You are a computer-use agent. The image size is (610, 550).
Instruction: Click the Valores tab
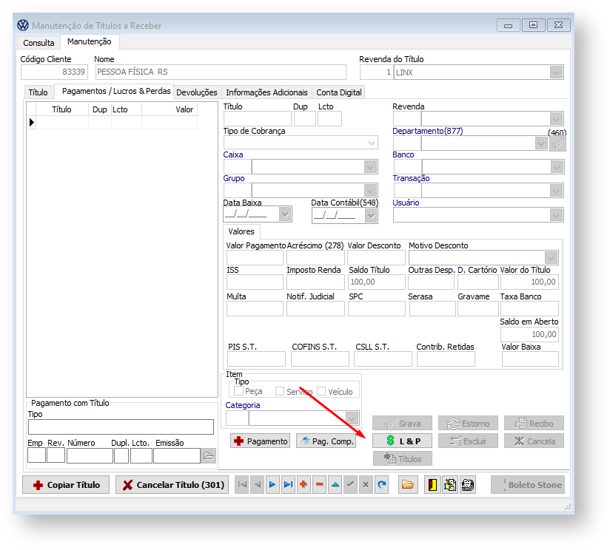[x=241, y=231]
